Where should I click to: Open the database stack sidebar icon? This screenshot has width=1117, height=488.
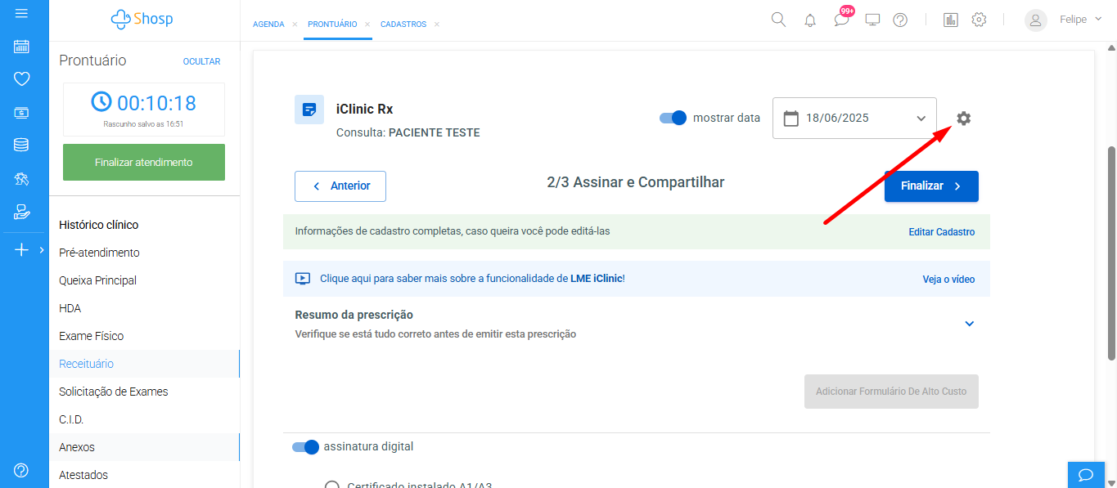(x=22, y=146)
